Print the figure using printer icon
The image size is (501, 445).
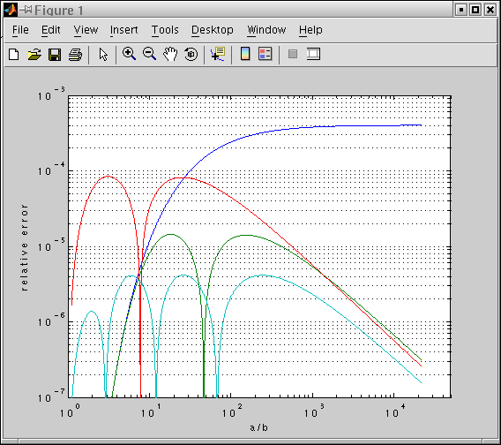pos(75,55)
